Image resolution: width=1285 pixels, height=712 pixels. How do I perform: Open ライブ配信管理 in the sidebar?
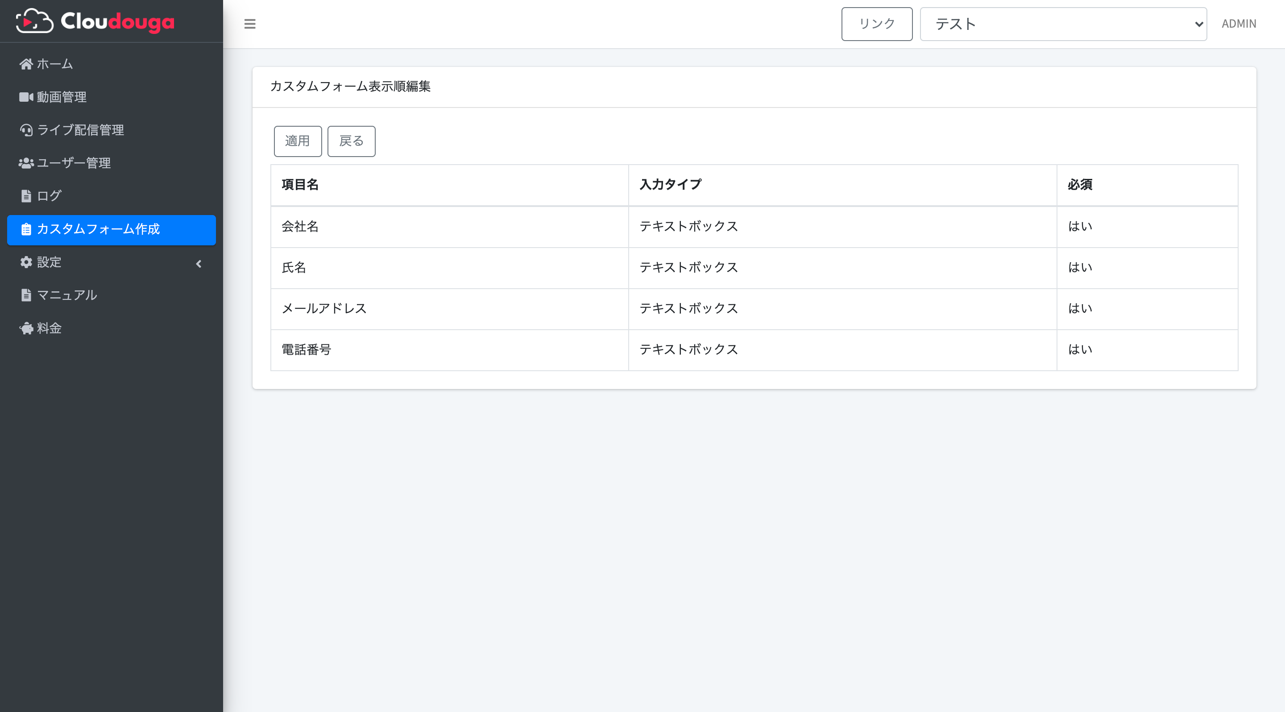click(111, 130)
